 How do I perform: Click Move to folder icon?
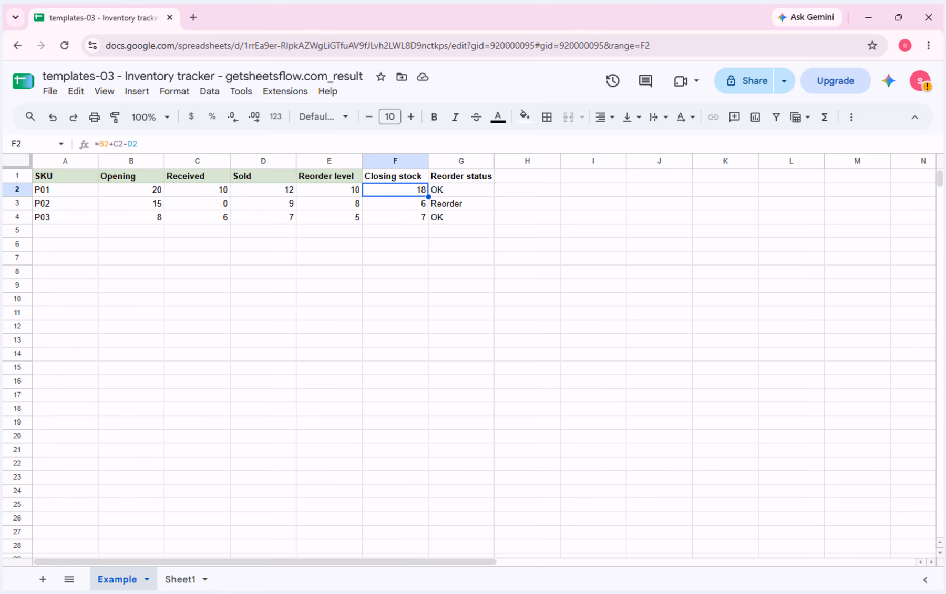coord(402,77)
